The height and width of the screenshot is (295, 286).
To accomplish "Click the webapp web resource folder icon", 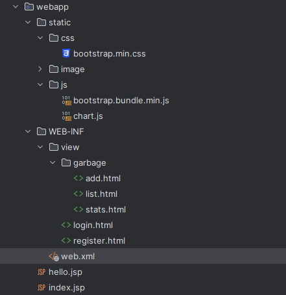I will click(29, 6).
